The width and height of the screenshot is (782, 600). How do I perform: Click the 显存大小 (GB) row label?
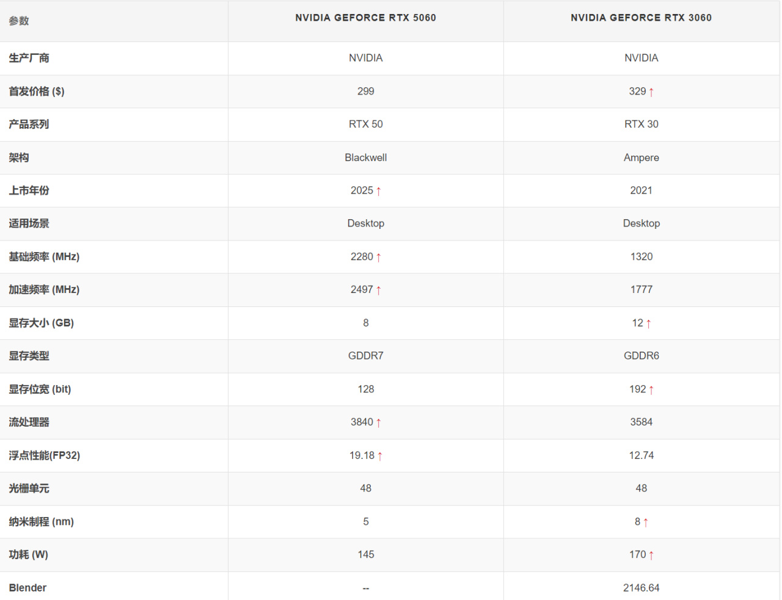pyautogui.click(x=41, y=323)
